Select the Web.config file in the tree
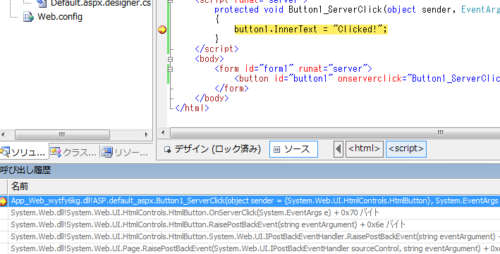The height and width of the screenshot is (254, 500). [60, 17]
